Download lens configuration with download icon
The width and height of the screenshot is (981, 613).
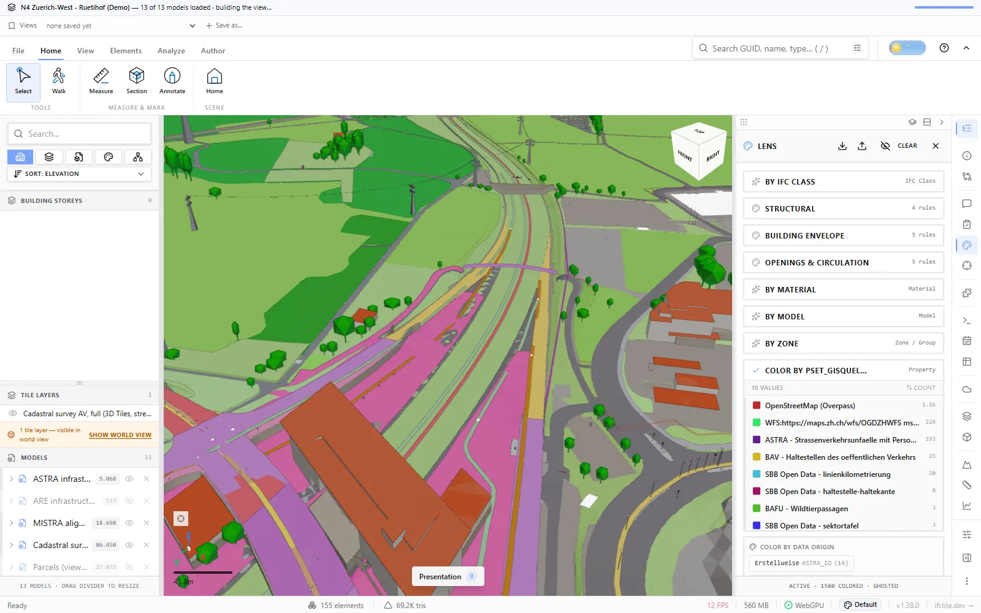842,146
